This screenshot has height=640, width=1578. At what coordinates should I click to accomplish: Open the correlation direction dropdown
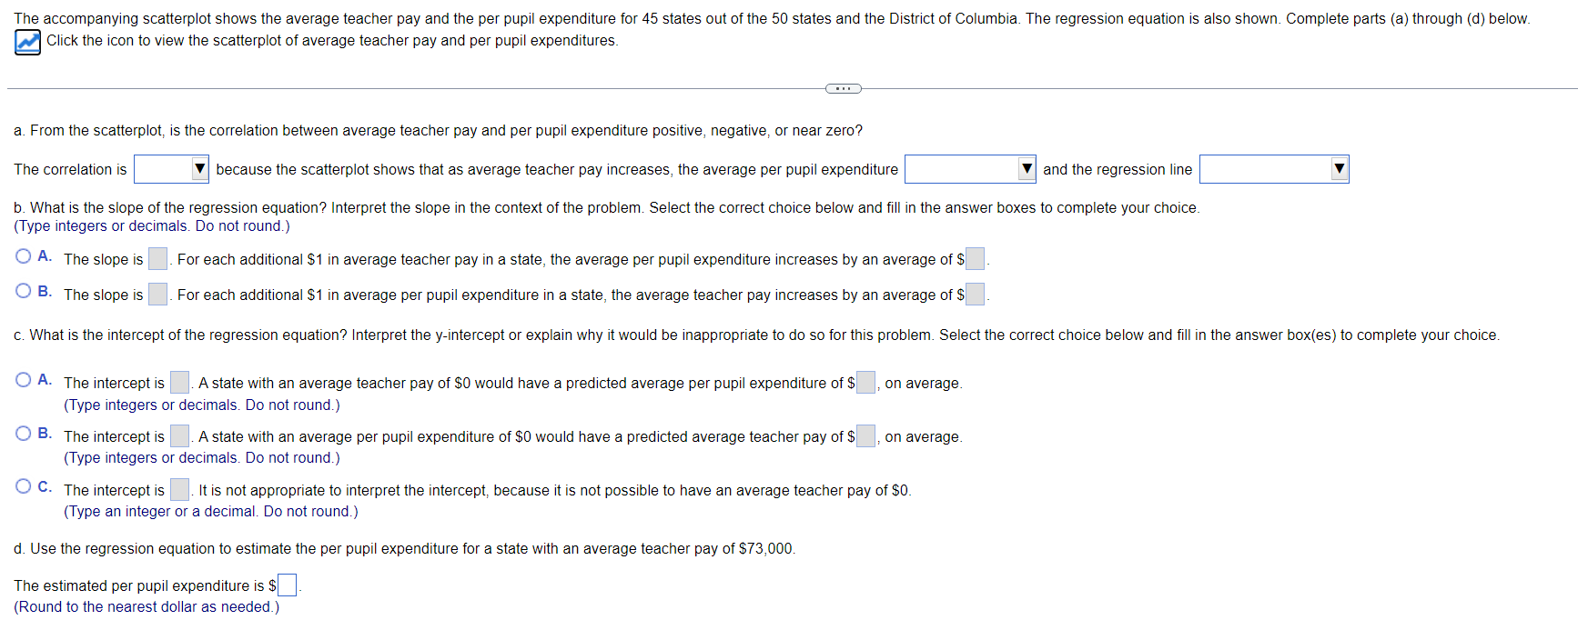pos(171,169)
